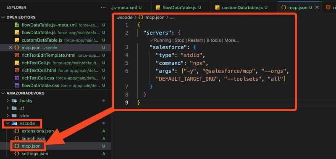Open flowDataTable.js-meta.xml in Open Editors

click(x=55, y=25)
